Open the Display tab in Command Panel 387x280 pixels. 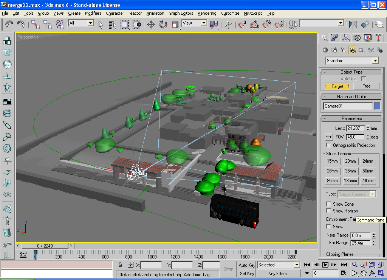coord(368,38)
